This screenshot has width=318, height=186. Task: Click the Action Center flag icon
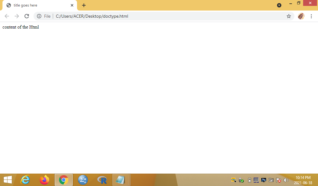[279, 180]
